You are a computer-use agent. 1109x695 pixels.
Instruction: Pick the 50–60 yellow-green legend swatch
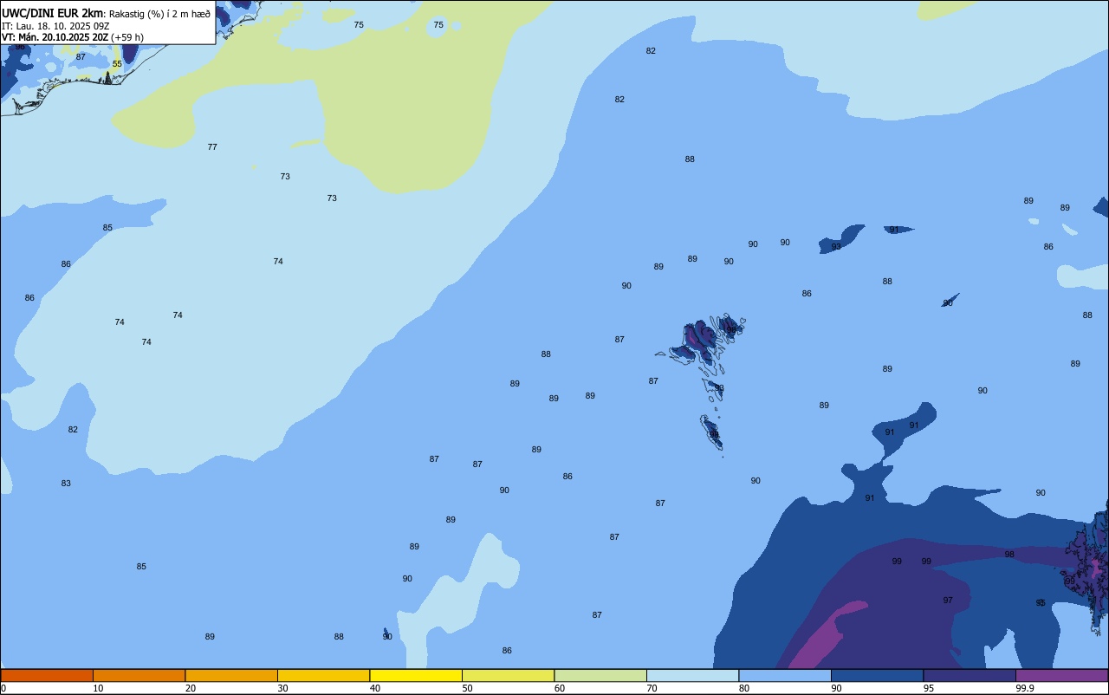(508, 675)
